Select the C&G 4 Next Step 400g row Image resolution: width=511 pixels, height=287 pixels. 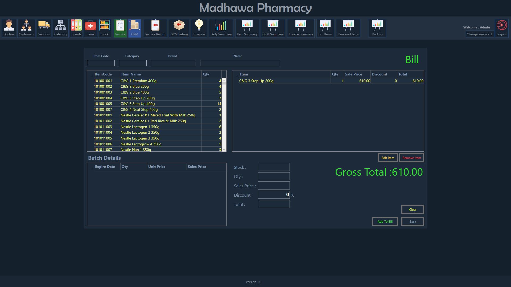coord(157,109)
